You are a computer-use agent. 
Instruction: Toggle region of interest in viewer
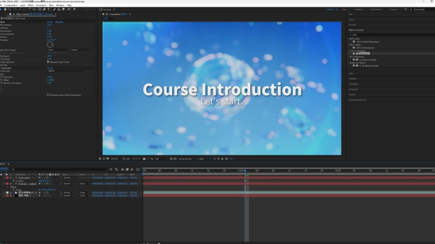171,159
